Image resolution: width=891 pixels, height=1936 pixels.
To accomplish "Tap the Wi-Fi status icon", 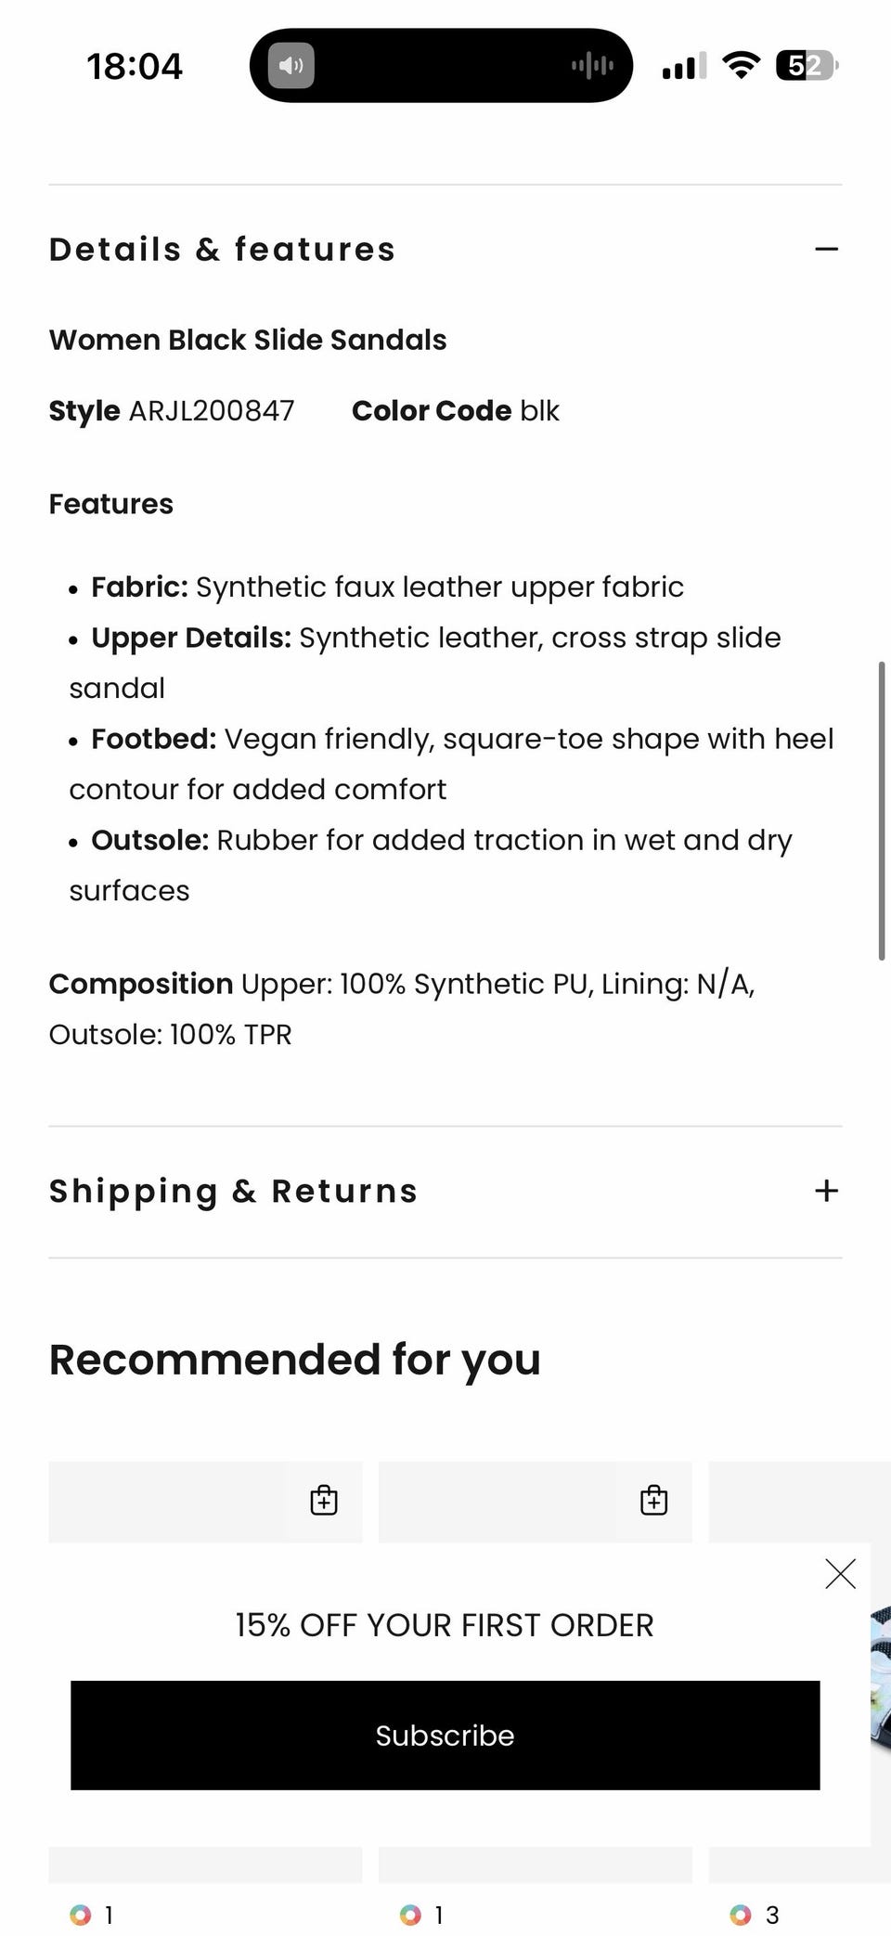I will [741, 65].
